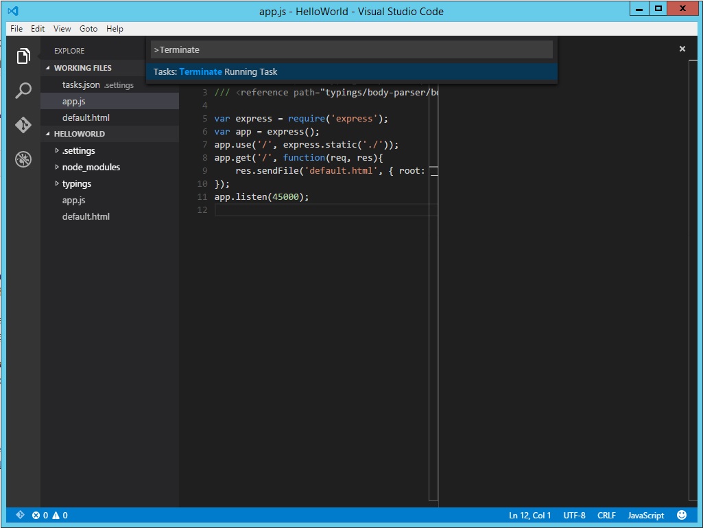Expand the typings folder
This screenshot has width=703, height=528.
tap(57, 183)
